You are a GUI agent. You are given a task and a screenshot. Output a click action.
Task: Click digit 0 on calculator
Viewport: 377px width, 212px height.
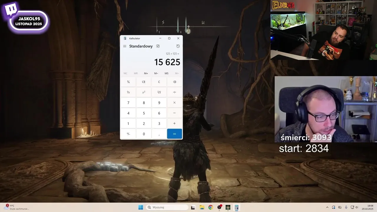coord(144,134)
